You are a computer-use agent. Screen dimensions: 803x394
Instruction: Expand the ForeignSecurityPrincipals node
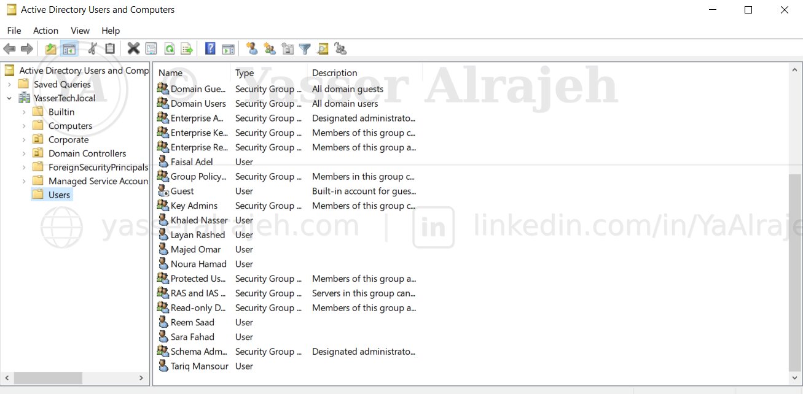click(24, 168)
